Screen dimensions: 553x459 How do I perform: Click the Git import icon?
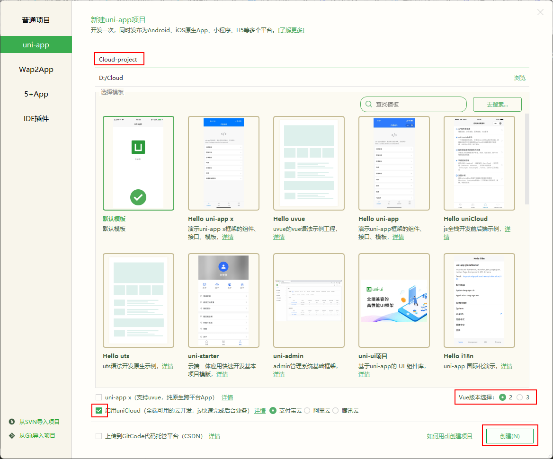coord(12,436)
